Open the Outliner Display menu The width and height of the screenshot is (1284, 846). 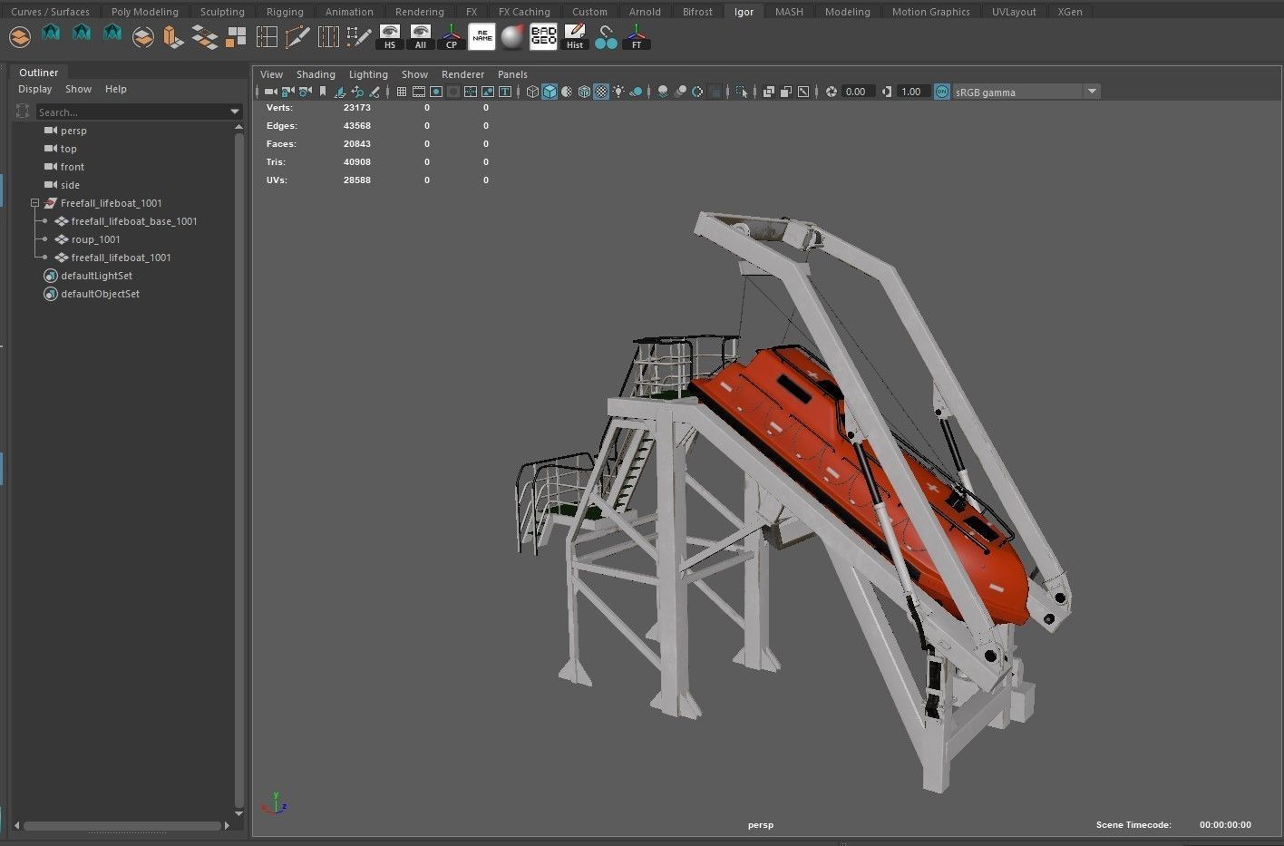[35, 89]
